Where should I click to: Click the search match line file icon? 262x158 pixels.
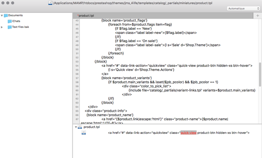pos(84,133)
